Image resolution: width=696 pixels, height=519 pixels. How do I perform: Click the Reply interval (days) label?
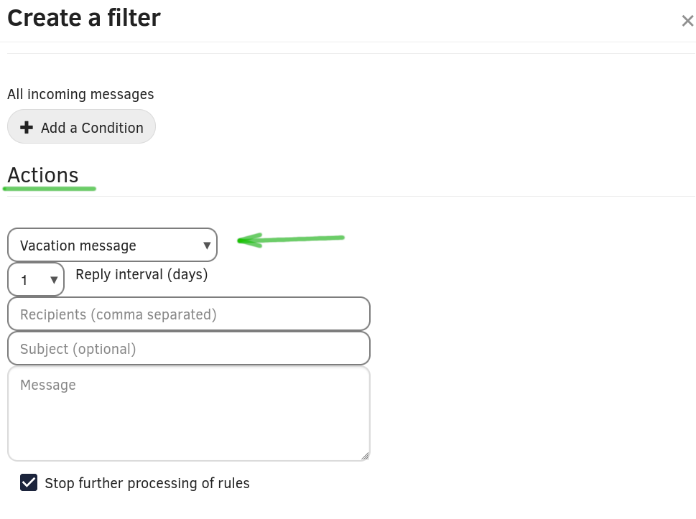click(x=141, y=275)
